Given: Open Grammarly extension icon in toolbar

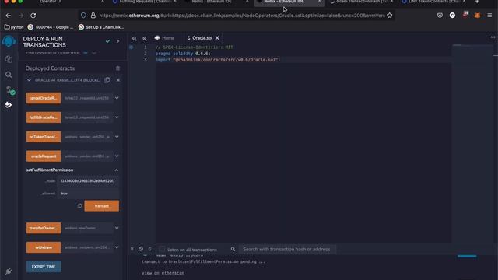Looking at the screenshot, I should [x=452, y=16].
